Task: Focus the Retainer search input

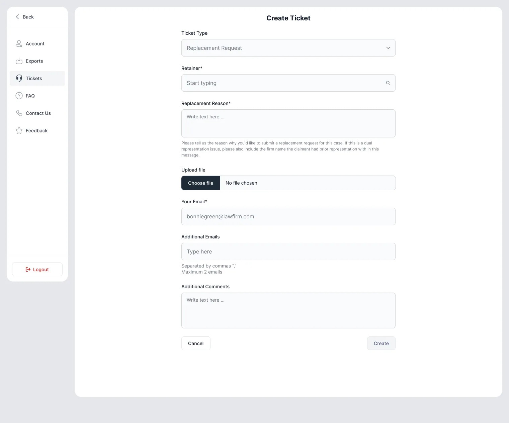Action: [288, 83]
